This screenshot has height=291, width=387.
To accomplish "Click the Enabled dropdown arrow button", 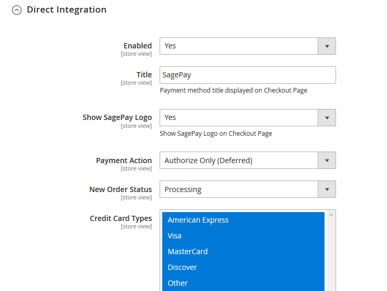I will pos(327,46).
